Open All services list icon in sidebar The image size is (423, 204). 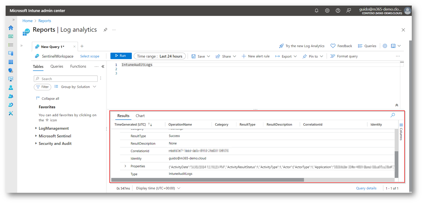[x=11, y=45]
